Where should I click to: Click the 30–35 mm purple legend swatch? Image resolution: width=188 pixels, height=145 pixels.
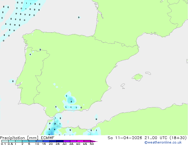click(x=67, y=141)
